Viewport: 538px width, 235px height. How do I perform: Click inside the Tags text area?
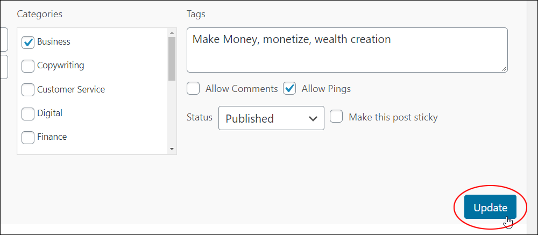347,50
